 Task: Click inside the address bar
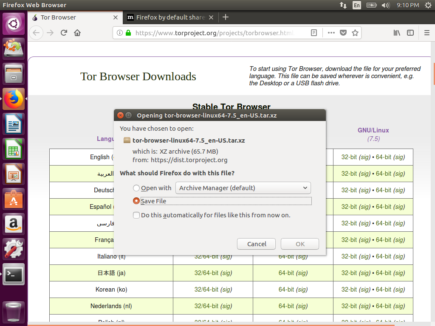point(212,33)
